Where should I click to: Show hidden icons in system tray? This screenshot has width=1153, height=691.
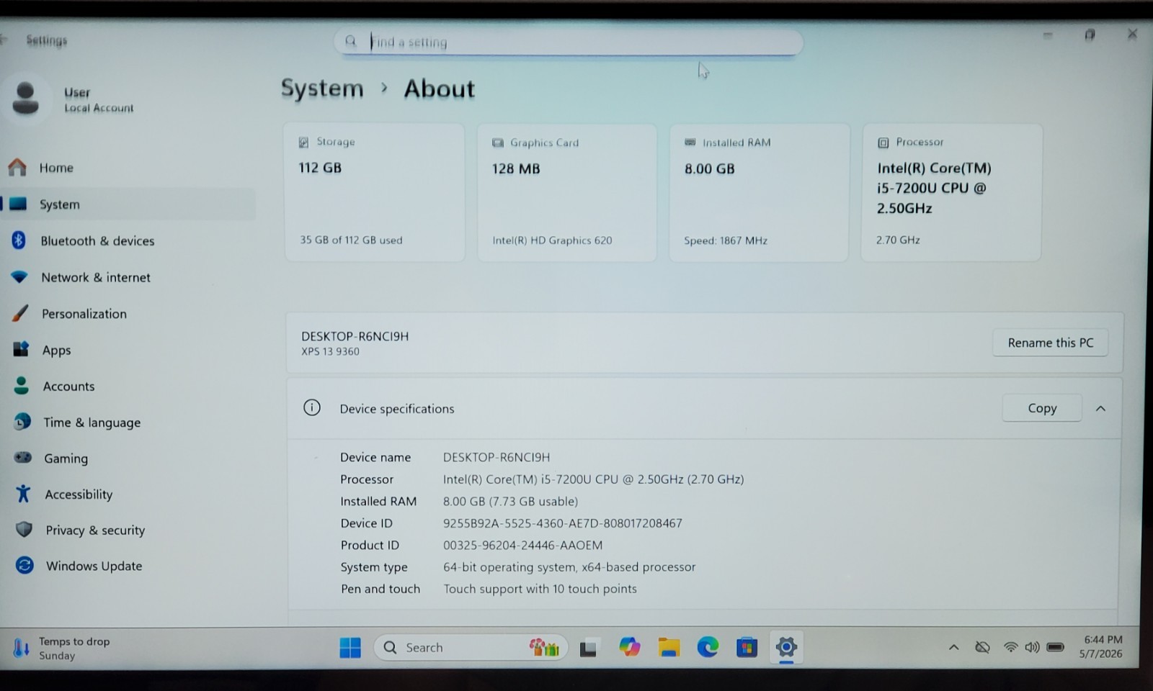953,647
